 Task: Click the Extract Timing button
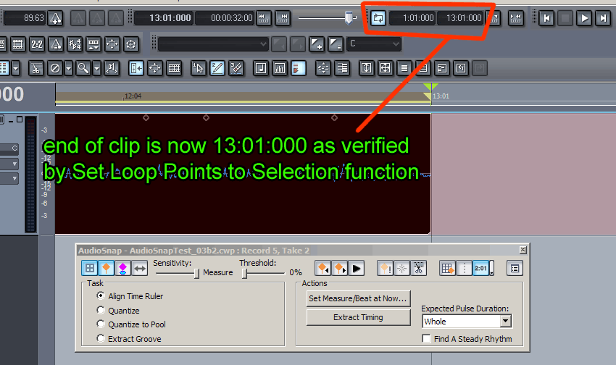coord(358,317)
